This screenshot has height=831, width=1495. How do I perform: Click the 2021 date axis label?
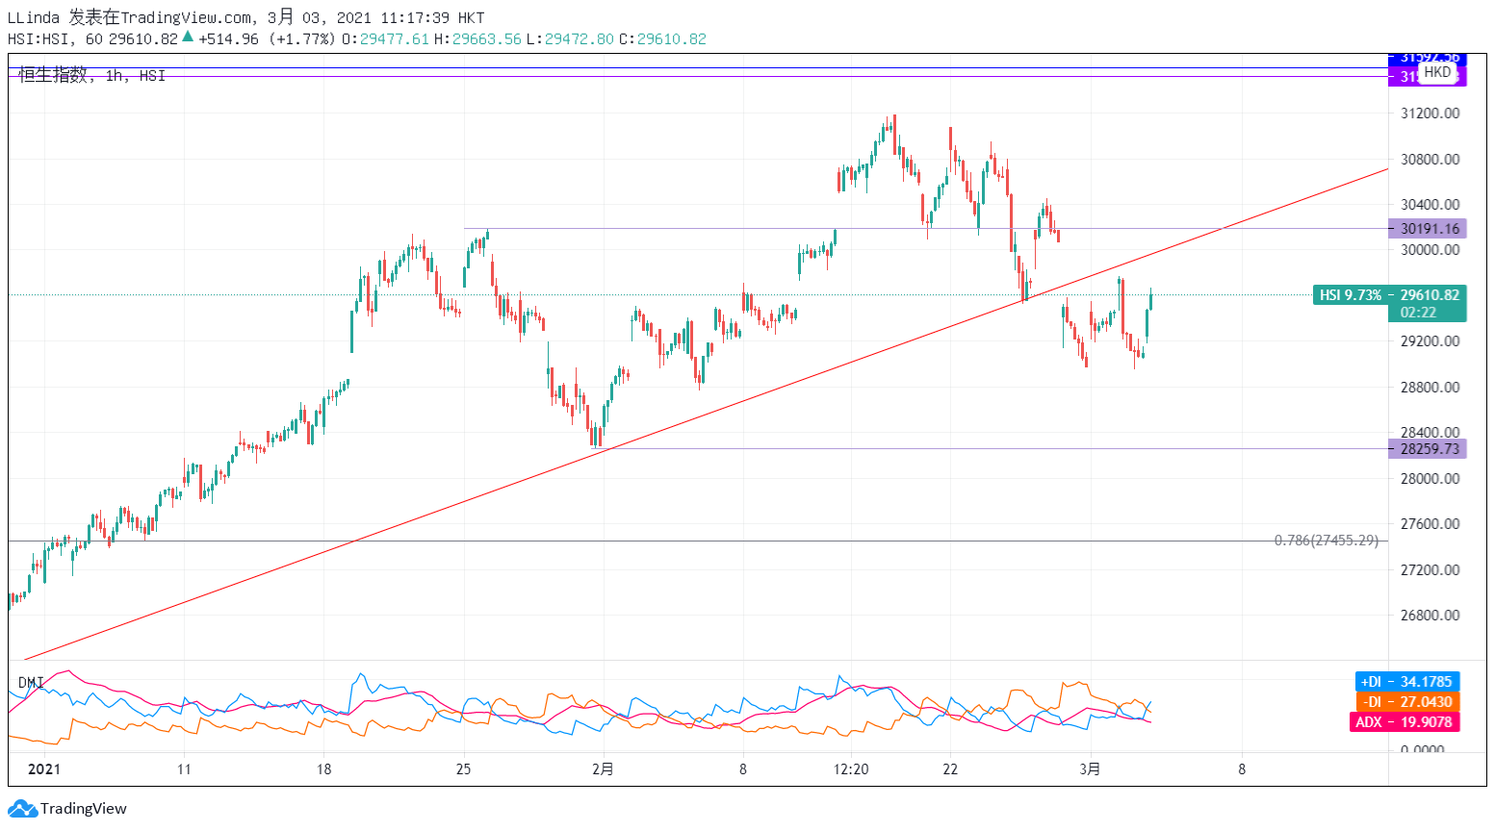(44, 769)
